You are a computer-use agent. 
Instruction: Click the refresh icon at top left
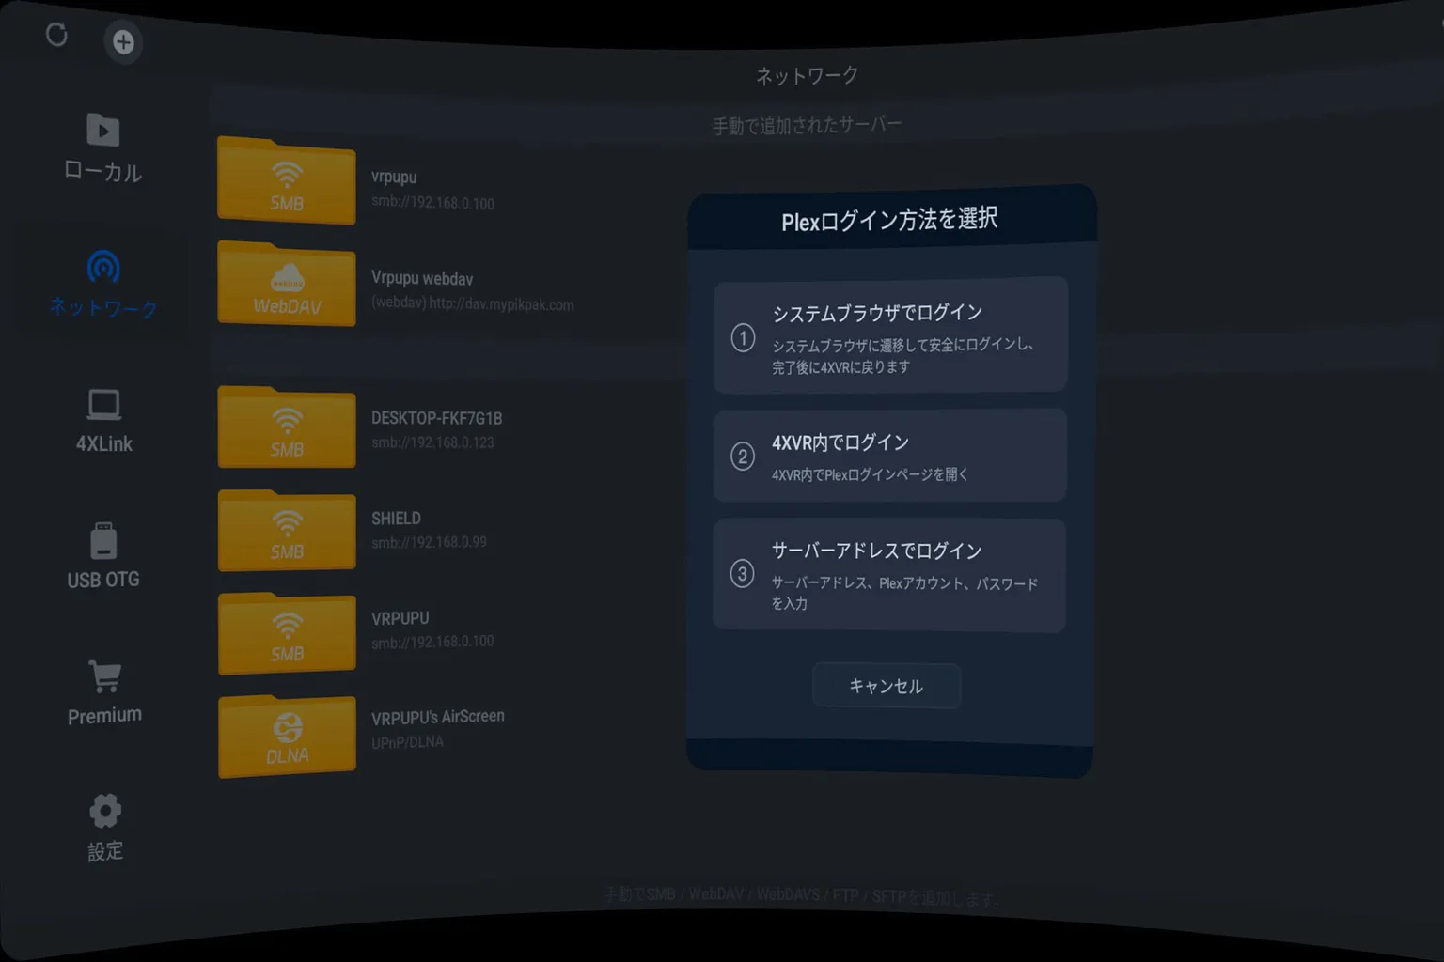point(56,36)
